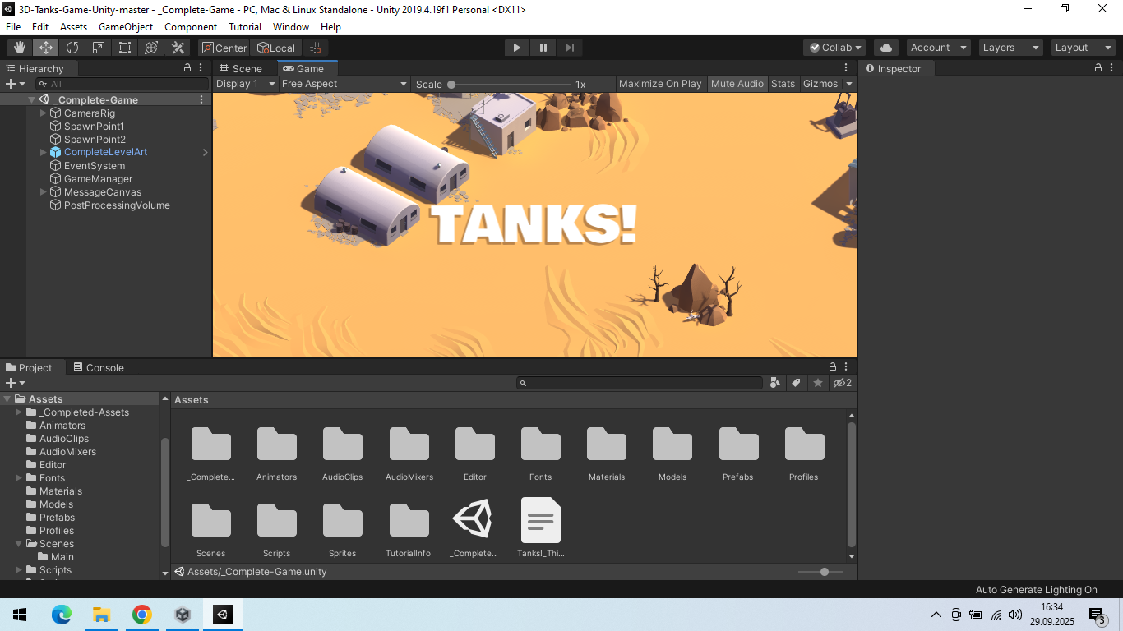The width and height of the screenshot is (1123, 631).
Task: Toggle grid snapping icon
Action: [316, 48]
